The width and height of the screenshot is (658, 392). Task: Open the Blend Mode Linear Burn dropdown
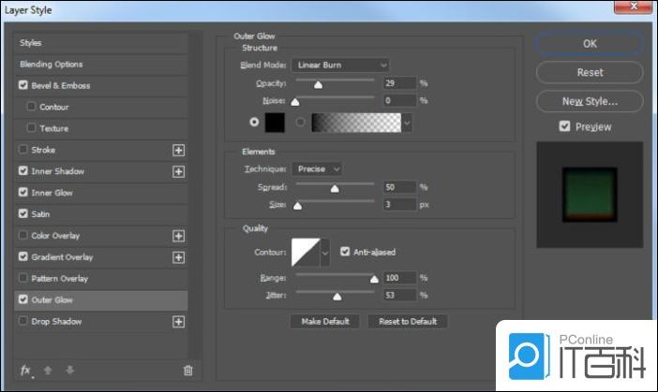pos(340,65)
